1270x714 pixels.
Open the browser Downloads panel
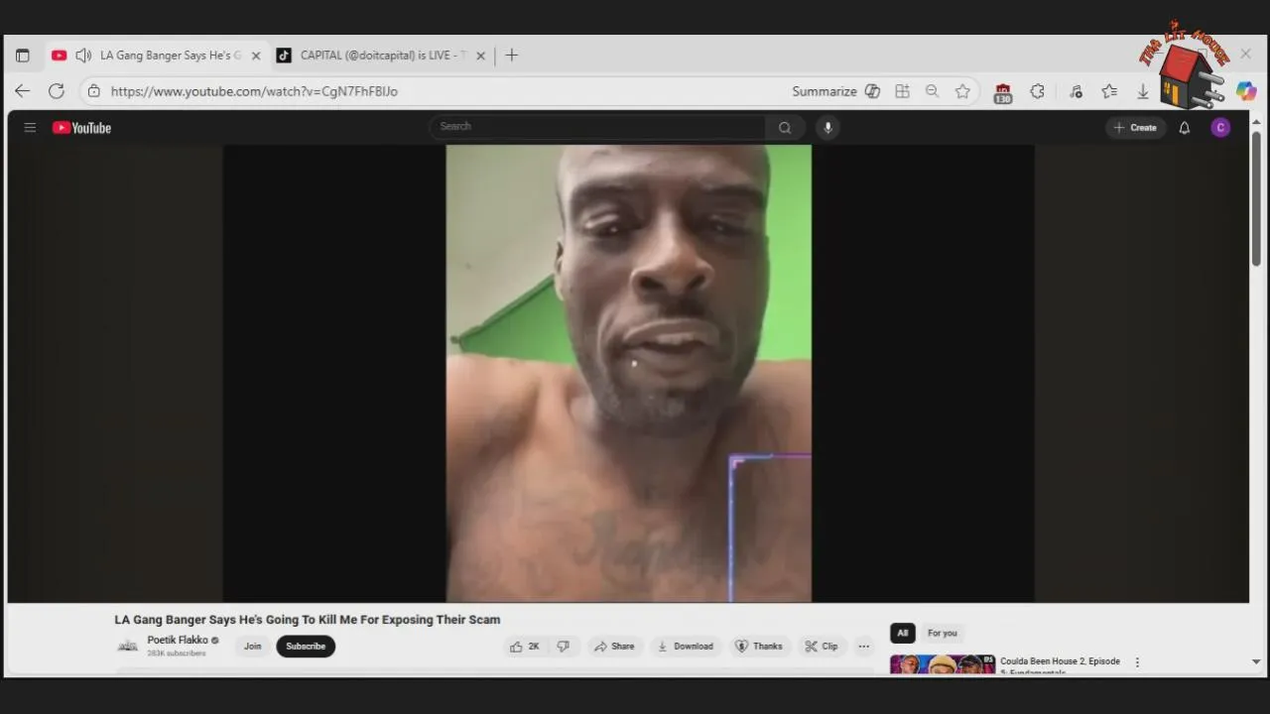point(1143,91)
